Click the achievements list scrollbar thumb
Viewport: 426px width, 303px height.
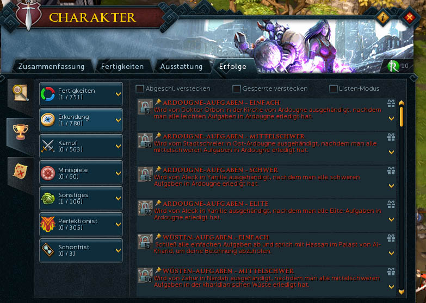[x=402, y=117]
